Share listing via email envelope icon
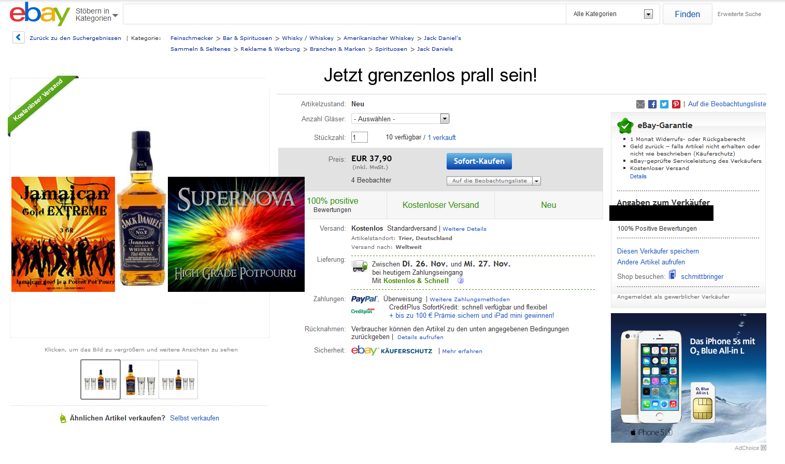 [x=640, y=104]
